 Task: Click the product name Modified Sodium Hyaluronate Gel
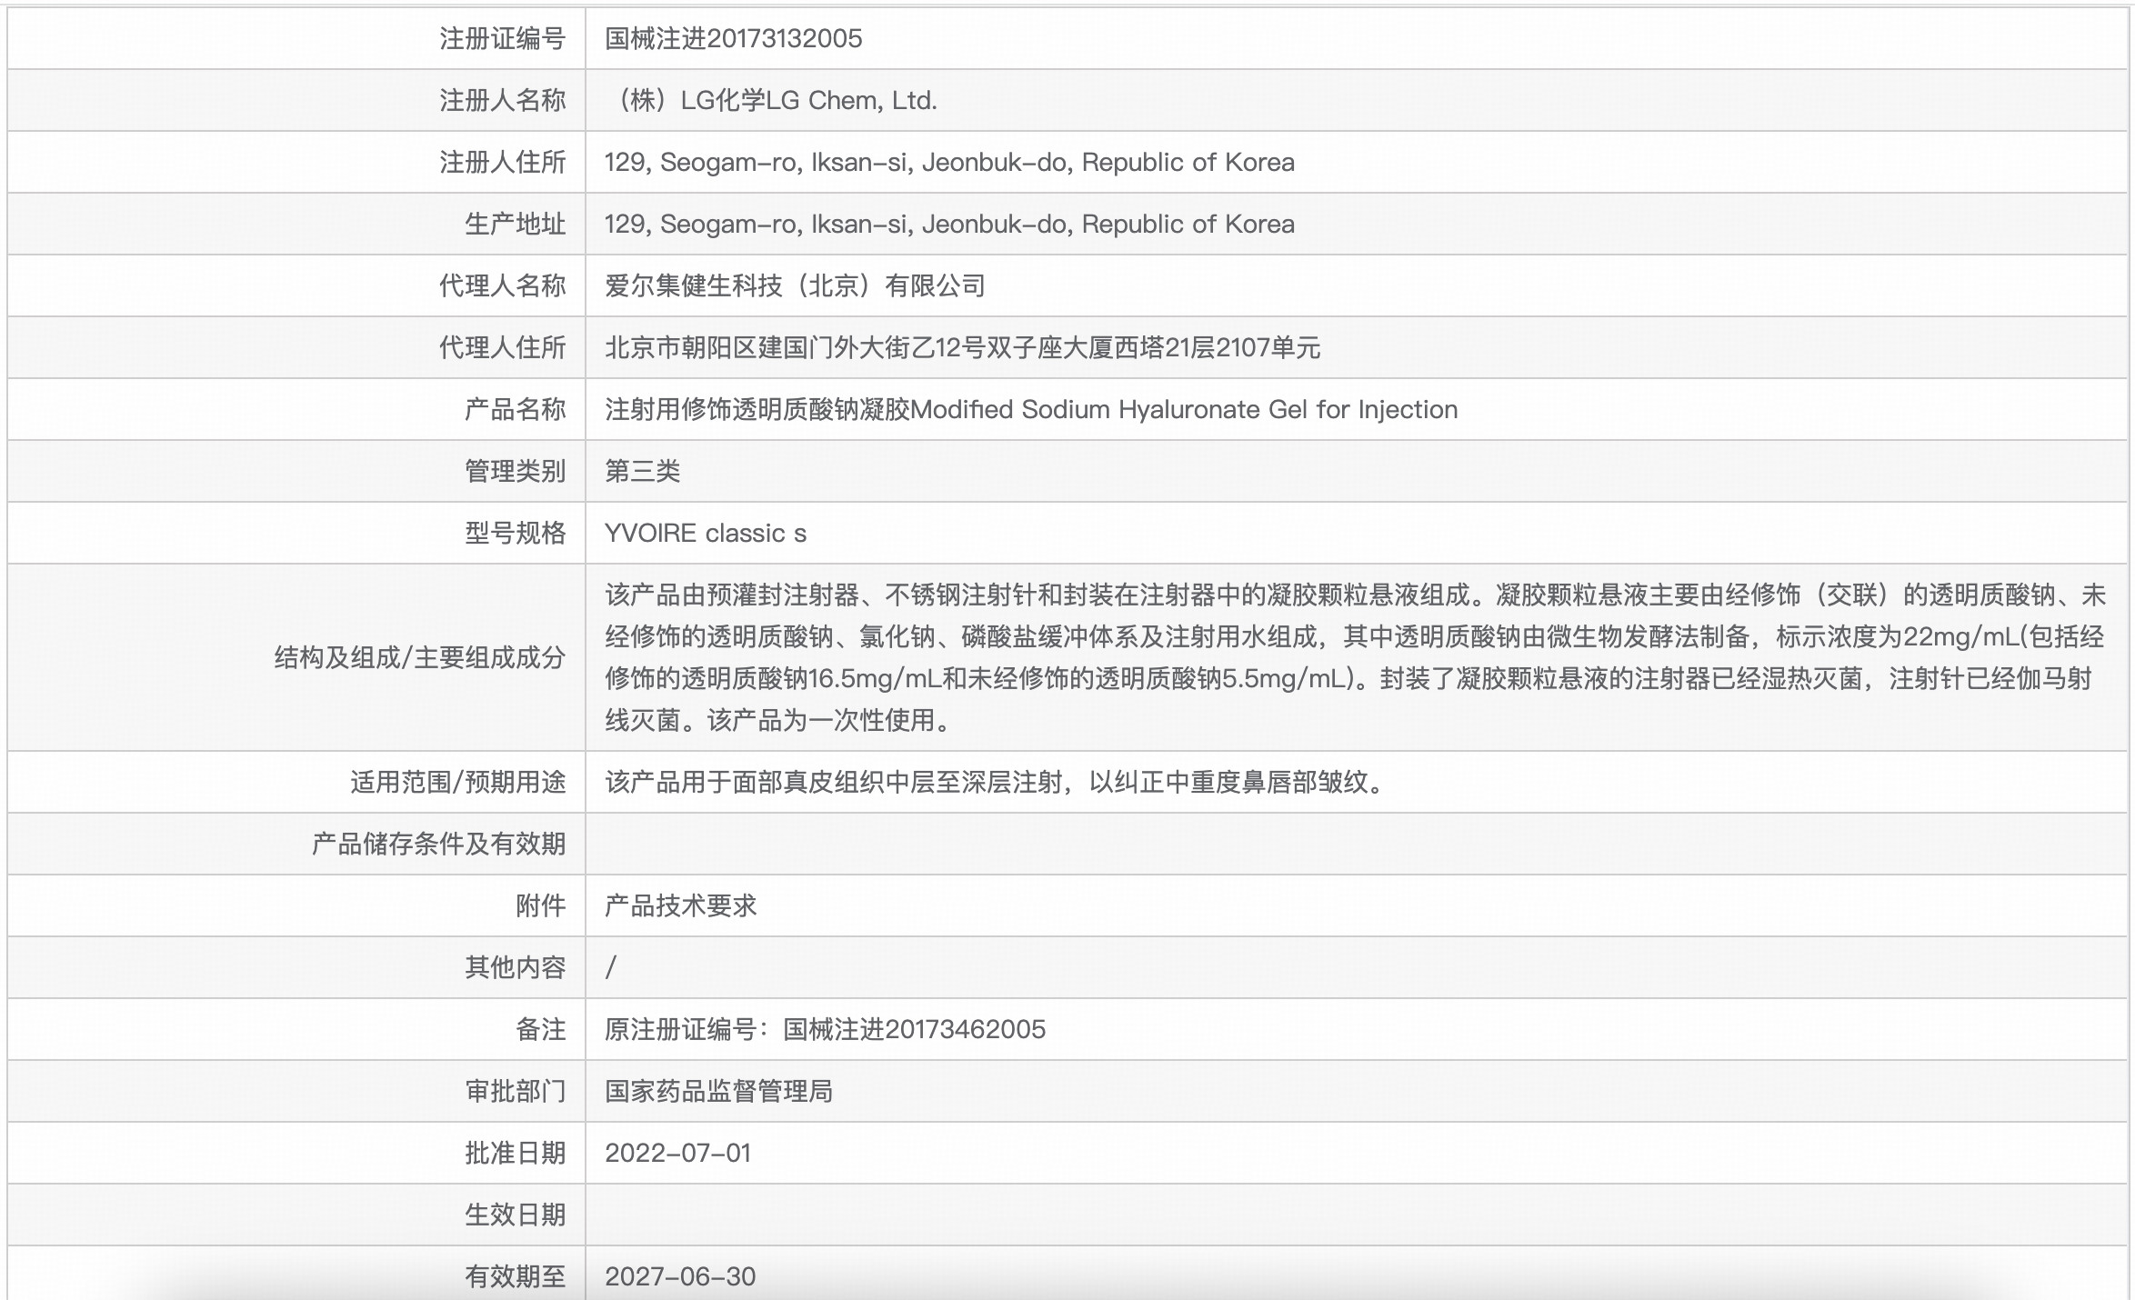1030,409
